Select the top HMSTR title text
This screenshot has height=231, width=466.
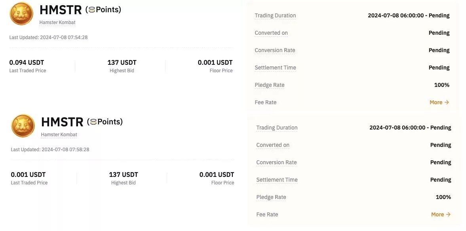[x=60, y=9]
